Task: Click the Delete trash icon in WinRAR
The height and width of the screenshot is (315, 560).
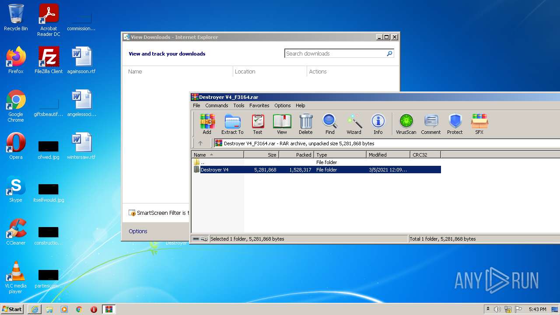Action: point(306,124)
